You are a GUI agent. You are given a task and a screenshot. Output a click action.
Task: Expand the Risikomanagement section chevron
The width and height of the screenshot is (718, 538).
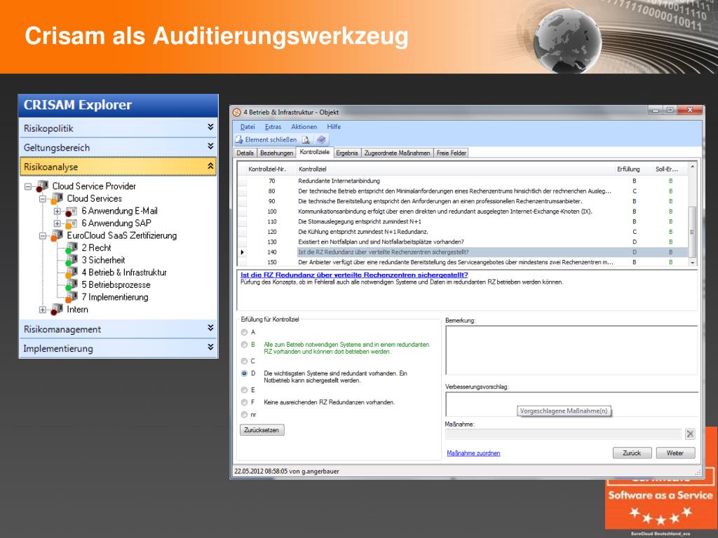tap(210, 328)
